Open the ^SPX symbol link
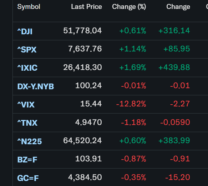Viewport: 208px width, 186px height. [27, 50]
